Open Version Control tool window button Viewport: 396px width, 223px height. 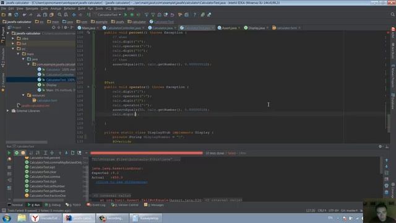click(x=125, y=205)
